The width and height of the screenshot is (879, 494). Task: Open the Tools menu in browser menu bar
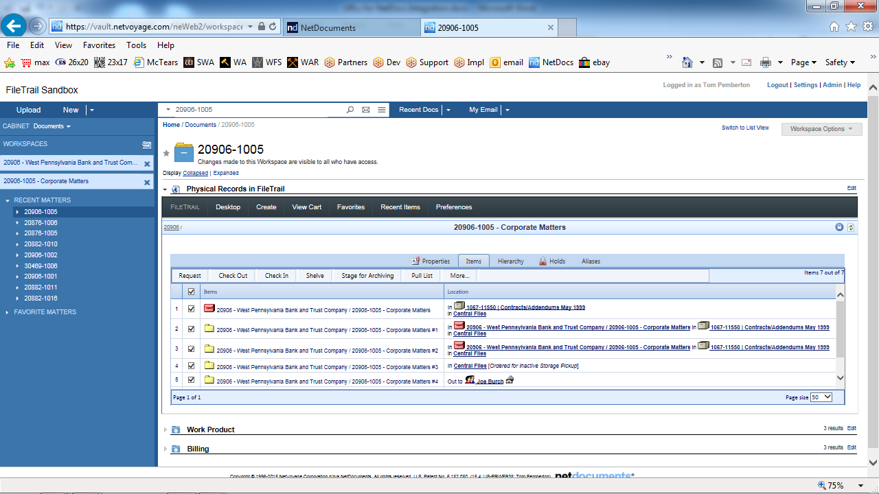pyautogui.click(x=136, y=45)
